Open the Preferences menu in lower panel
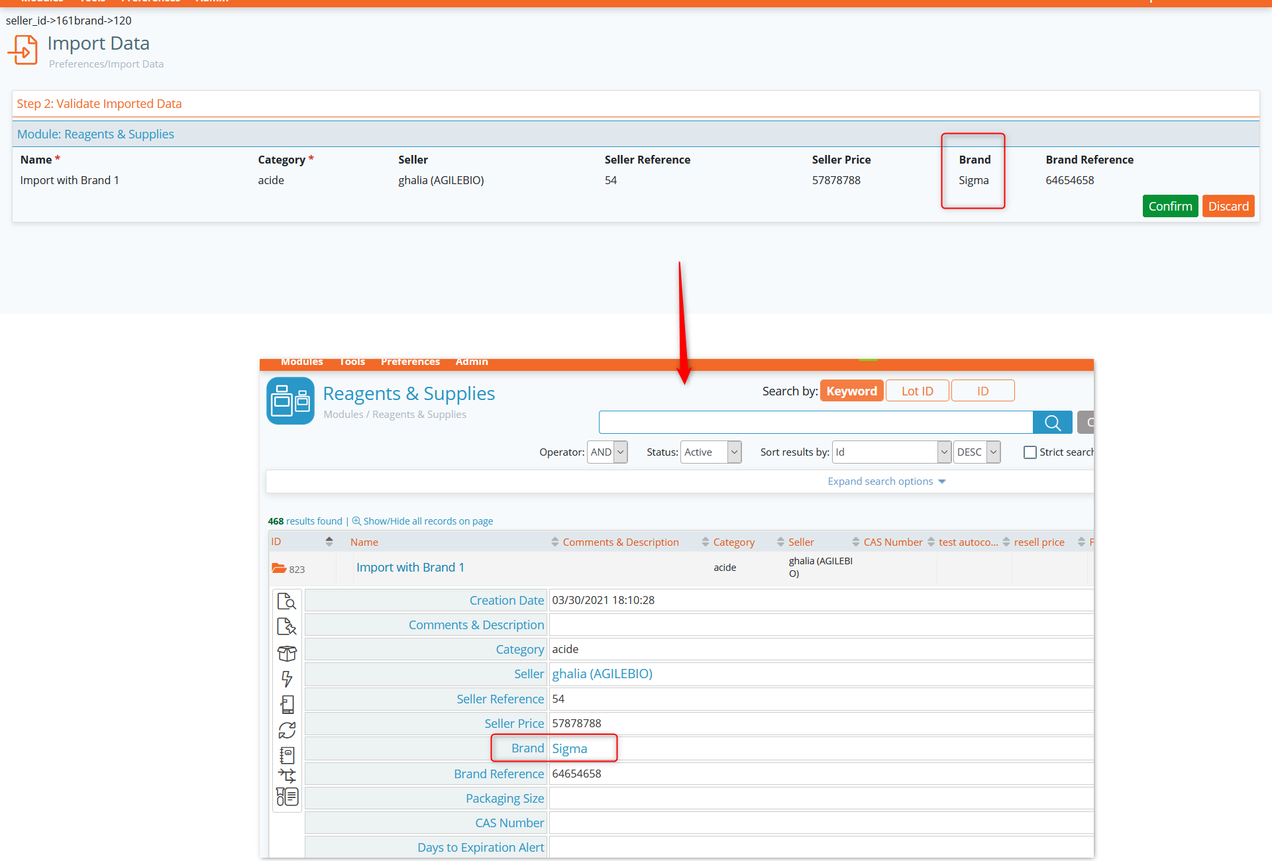Viewport: 1272px width, 861px height. point(410,362)
